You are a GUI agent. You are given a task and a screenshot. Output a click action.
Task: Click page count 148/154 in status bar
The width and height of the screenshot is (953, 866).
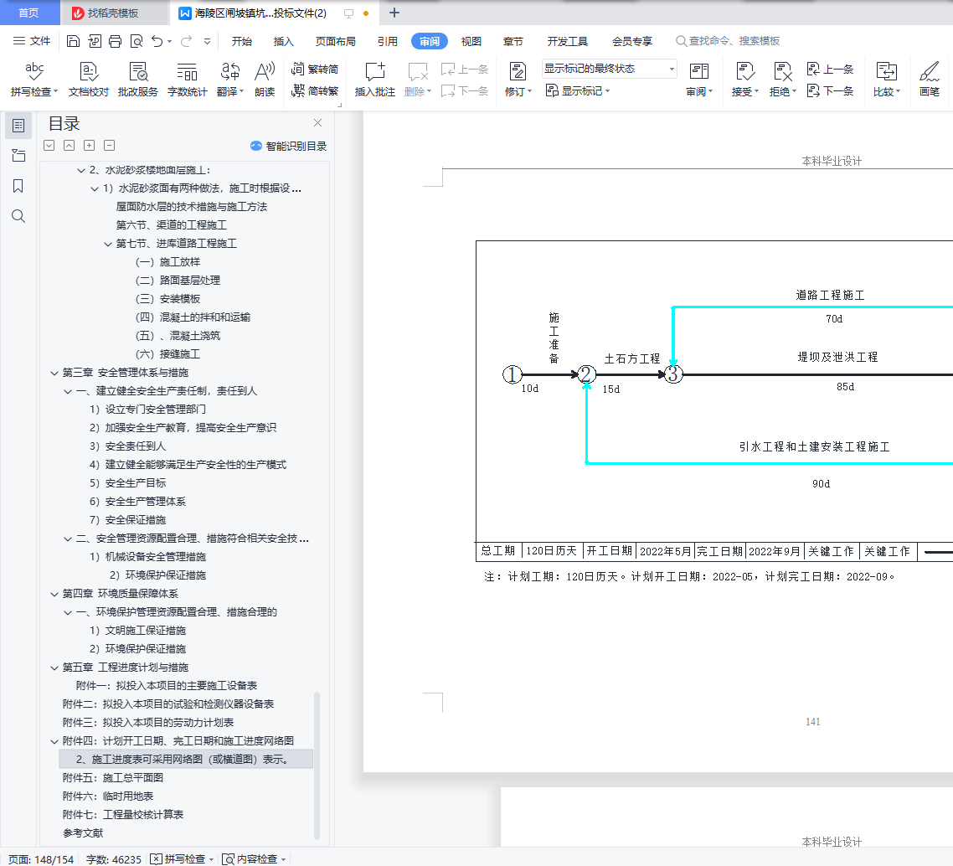(41, 859)
